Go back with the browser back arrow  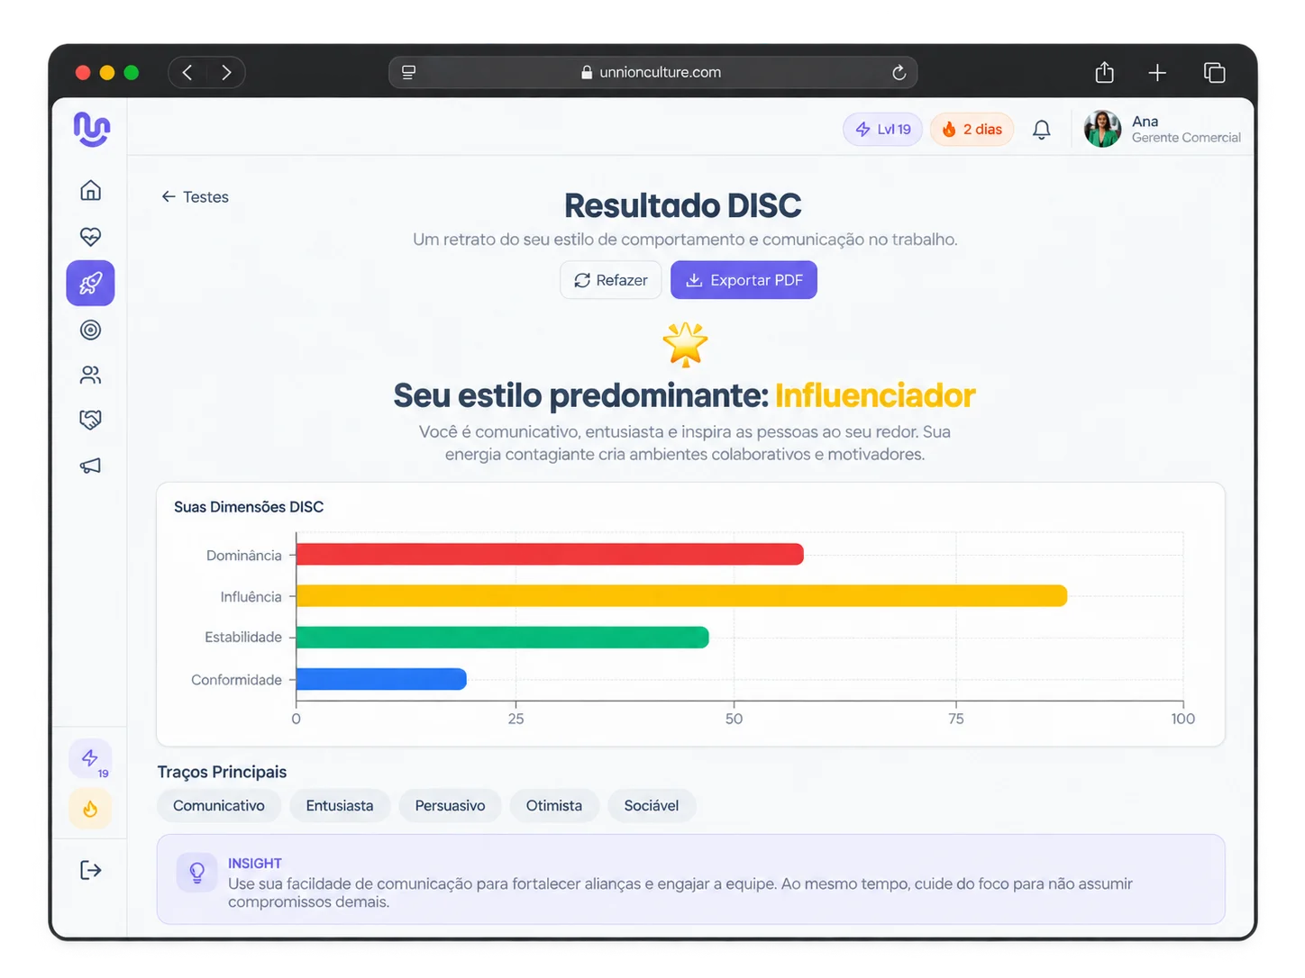click(187, 72)
